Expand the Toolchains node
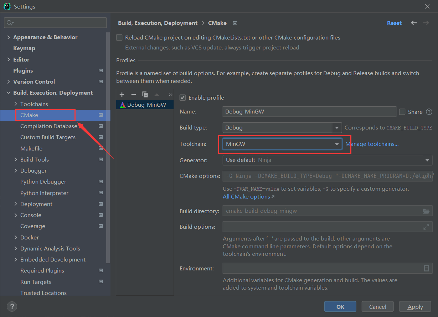Viewport: 438px width, 317px height. [16, 104]
